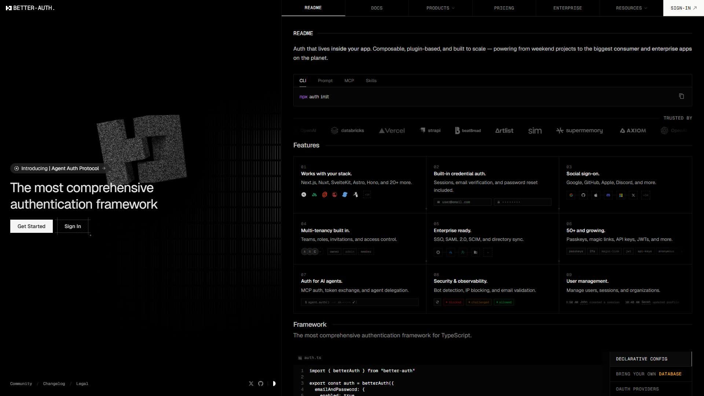Open the Community footer link

coord(21,384)
